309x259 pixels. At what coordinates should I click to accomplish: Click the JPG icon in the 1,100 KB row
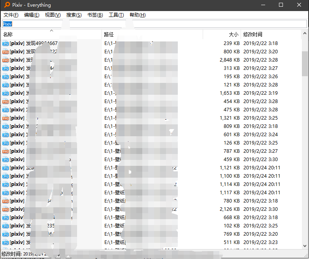pyautogui.click(x=6, y=176)
